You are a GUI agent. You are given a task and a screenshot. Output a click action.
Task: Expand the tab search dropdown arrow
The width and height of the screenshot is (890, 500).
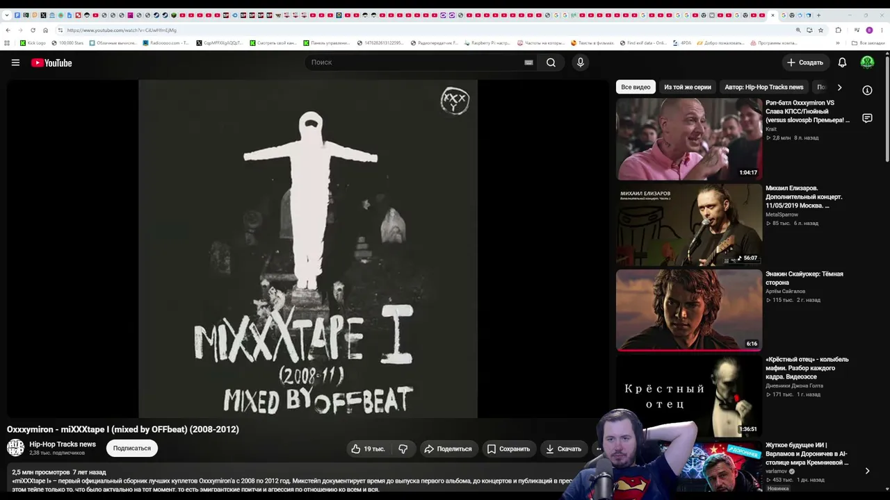(x=7, y=15)
